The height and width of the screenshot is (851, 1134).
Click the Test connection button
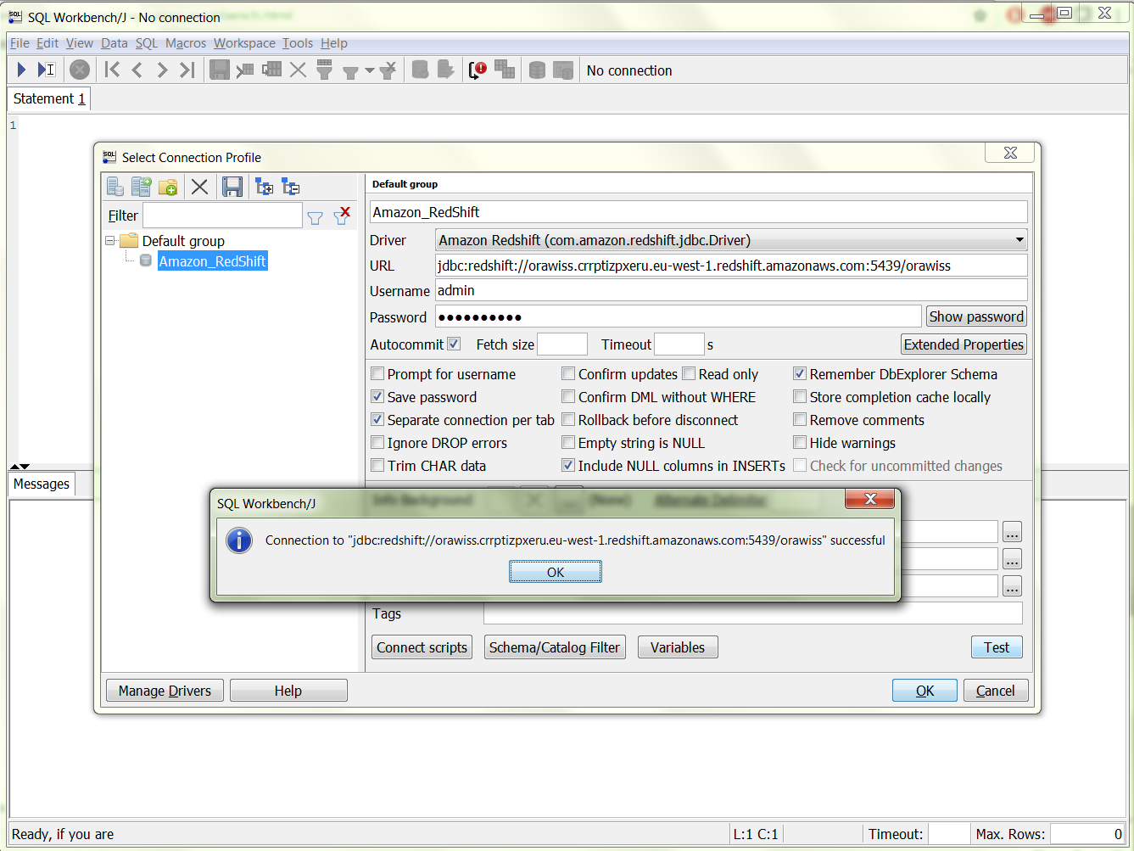coord(997,647)
